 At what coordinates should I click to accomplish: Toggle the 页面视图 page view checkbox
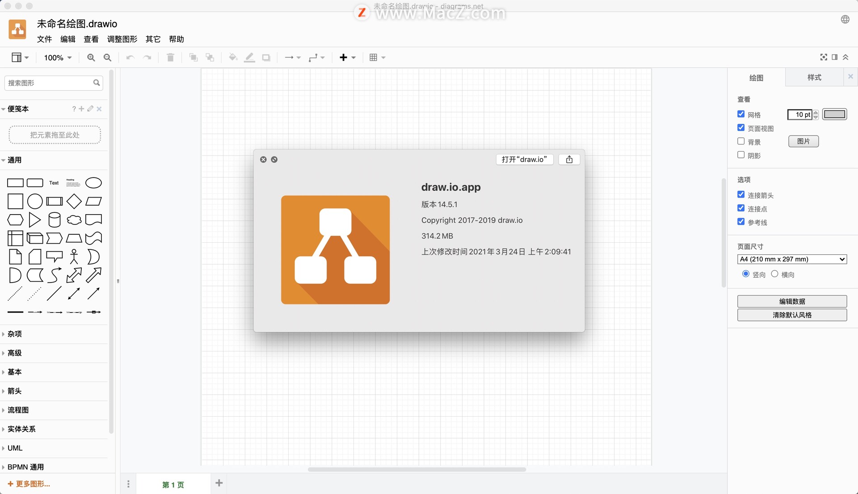pyautogui.click(x=741, y=128)
